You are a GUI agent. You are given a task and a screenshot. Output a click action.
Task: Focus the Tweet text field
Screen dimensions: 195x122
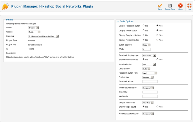pyautogui.click(x=150, y=92)
